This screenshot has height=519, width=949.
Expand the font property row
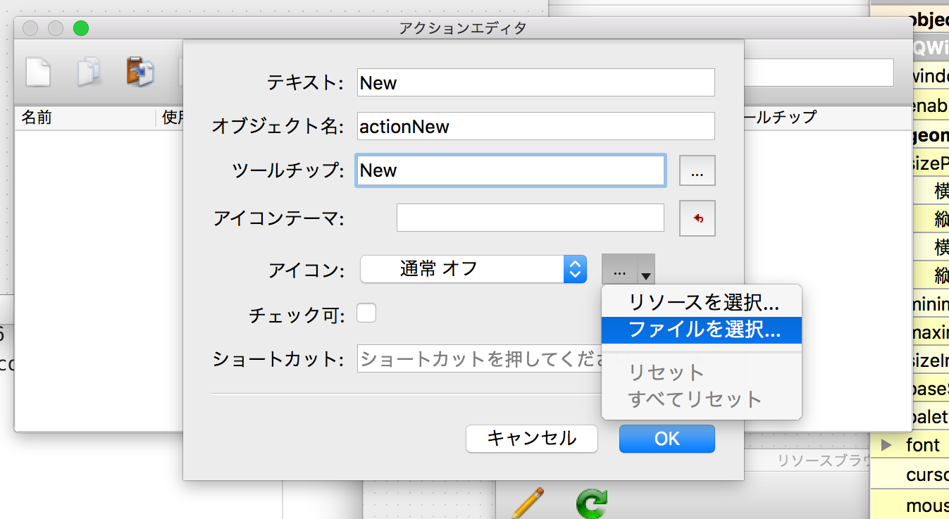click(x=886, y=445)
